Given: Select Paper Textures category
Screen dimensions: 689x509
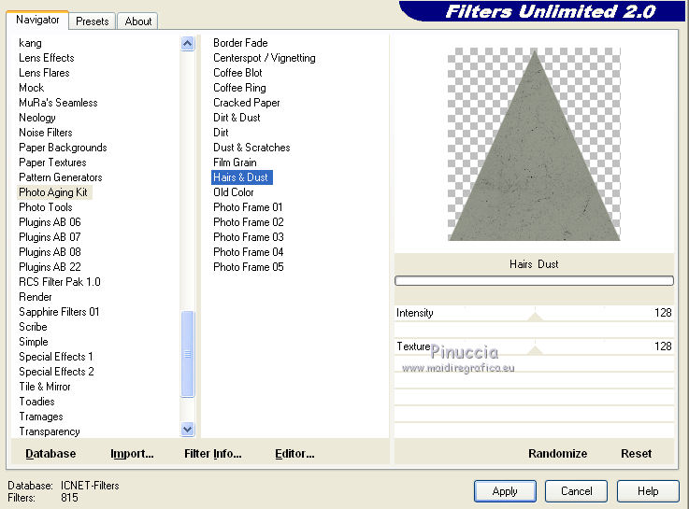Looking at the screenshot, I should pos(52,163).
